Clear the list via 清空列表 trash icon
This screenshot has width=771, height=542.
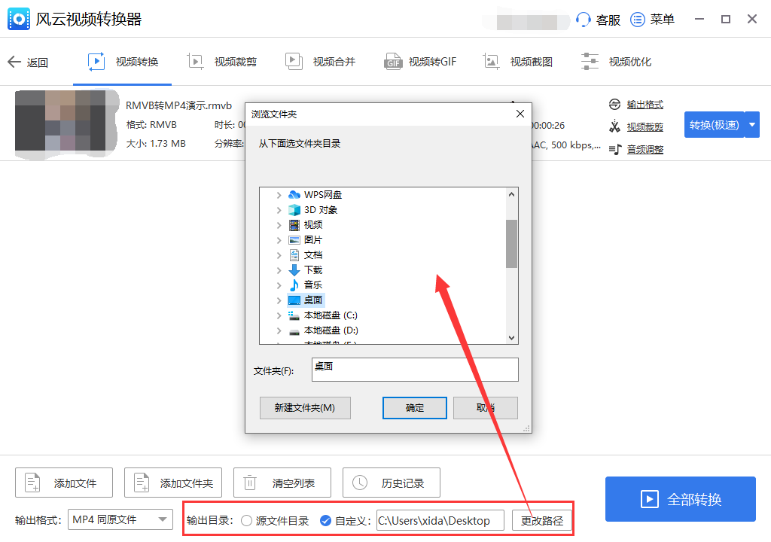(250, 483)
